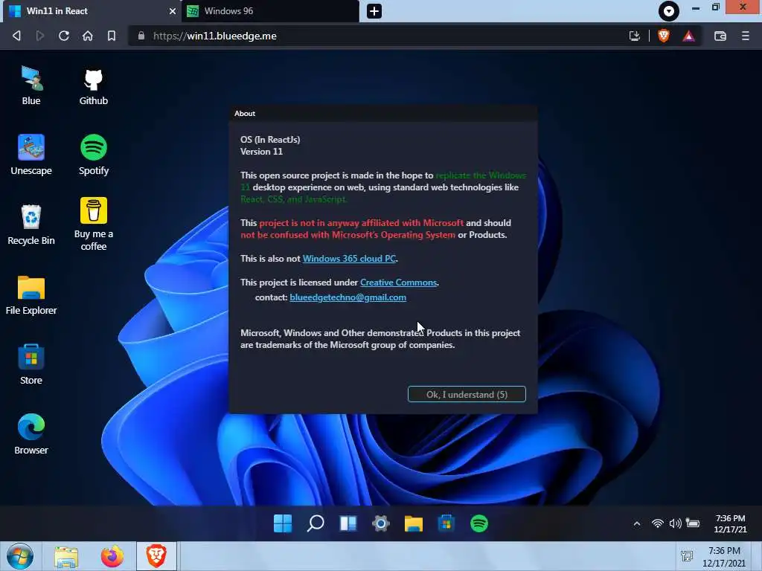Viewport: 762px width, 571px height.
Task: Open the widgets icon in Win11 taskbar
Action: (x=348, y=523)
